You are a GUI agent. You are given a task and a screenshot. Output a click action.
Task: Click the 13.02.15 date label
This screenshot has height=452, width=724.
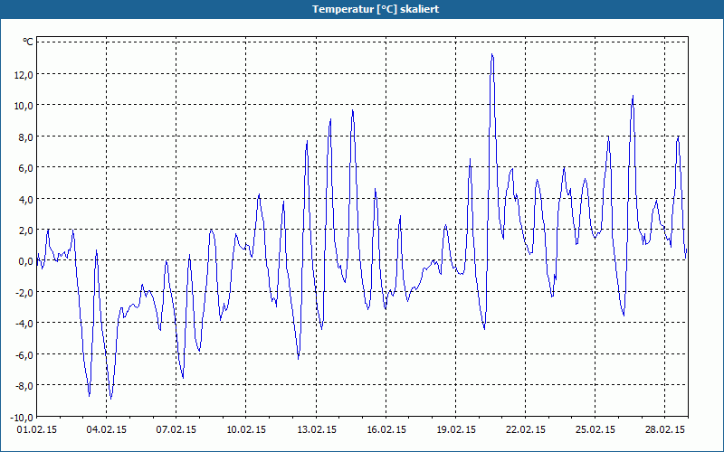coord(316,429)
